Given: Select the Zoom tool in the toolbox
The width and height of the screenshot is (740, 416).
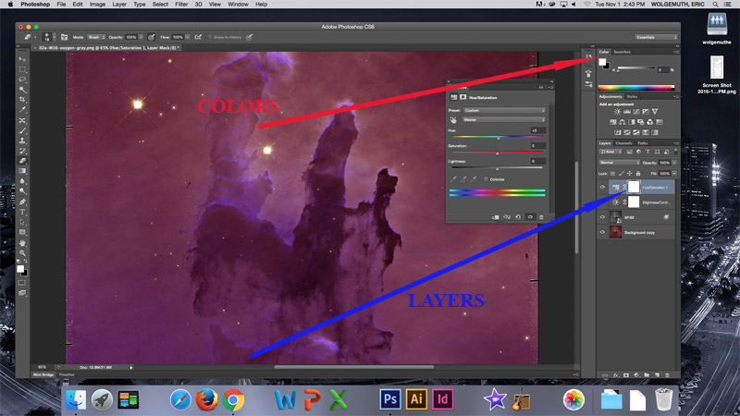Looking at the screenshot, I should 22,253.
